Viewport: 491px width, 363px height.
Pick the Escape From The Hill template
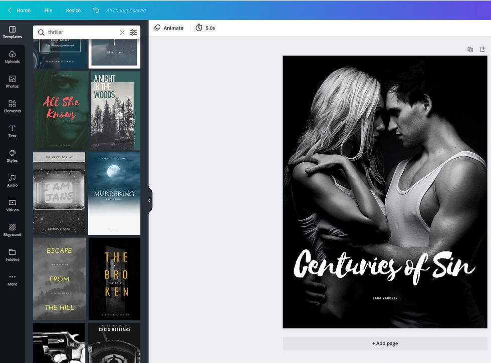(x=59, y=279)
